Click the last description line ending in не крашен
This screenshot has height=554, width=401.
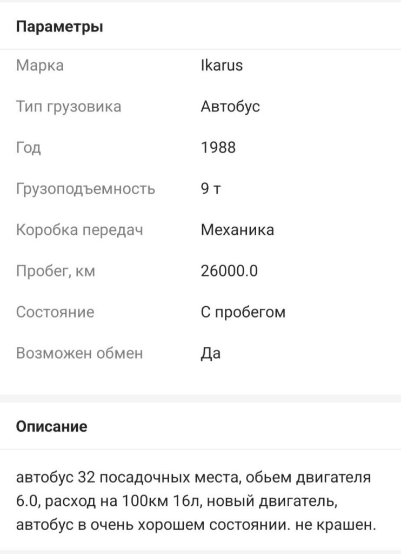196,525
